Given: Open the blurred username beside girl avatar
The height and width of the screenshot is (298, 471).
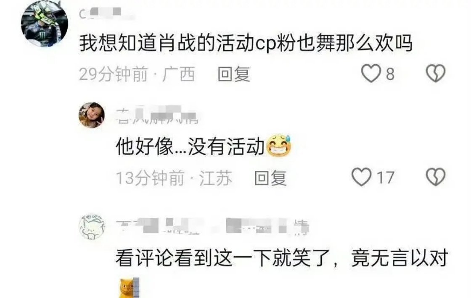Looking at the screenshot, I should [x=156, y=115].
